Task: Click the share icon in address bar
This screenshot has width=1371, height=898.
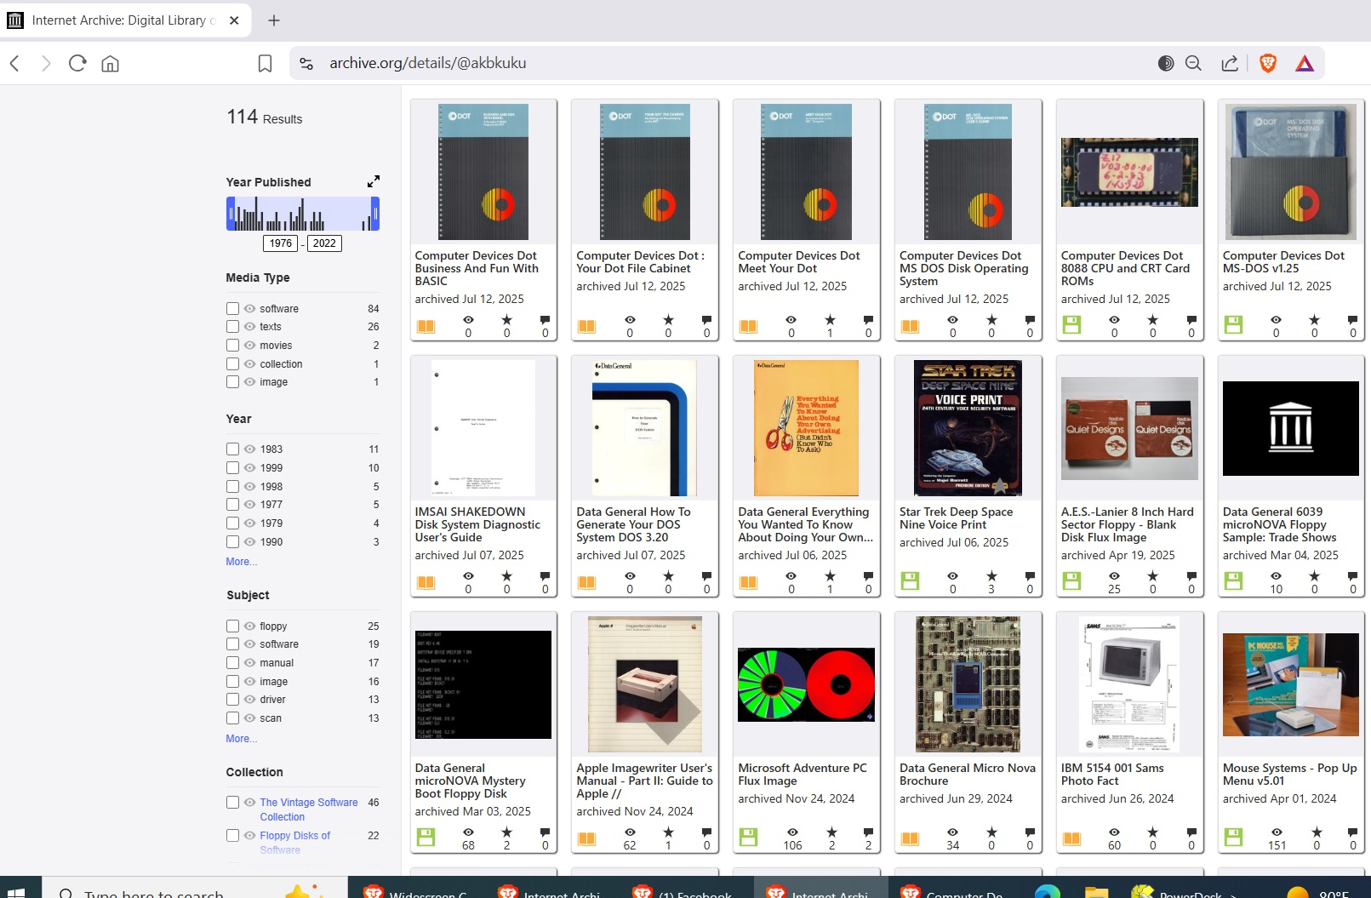Action: click(1230, 63)
